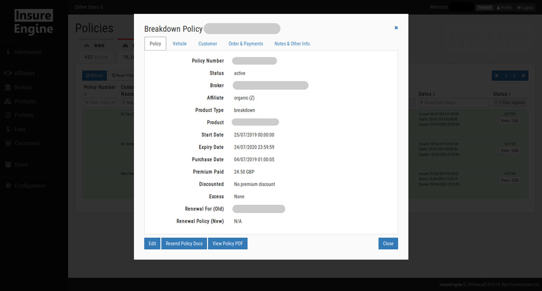Viewport: 542px width, 291px height.
Task: Go to Affiliates in the sidebar
Action: (24, 73)
